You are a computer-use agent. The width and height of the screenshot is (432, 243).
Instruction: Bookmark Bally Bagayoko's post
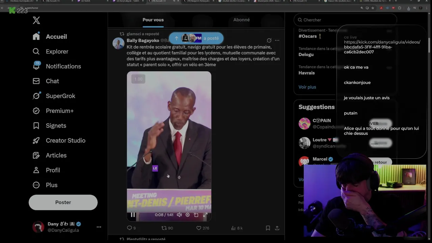click(x=268, y=228)
